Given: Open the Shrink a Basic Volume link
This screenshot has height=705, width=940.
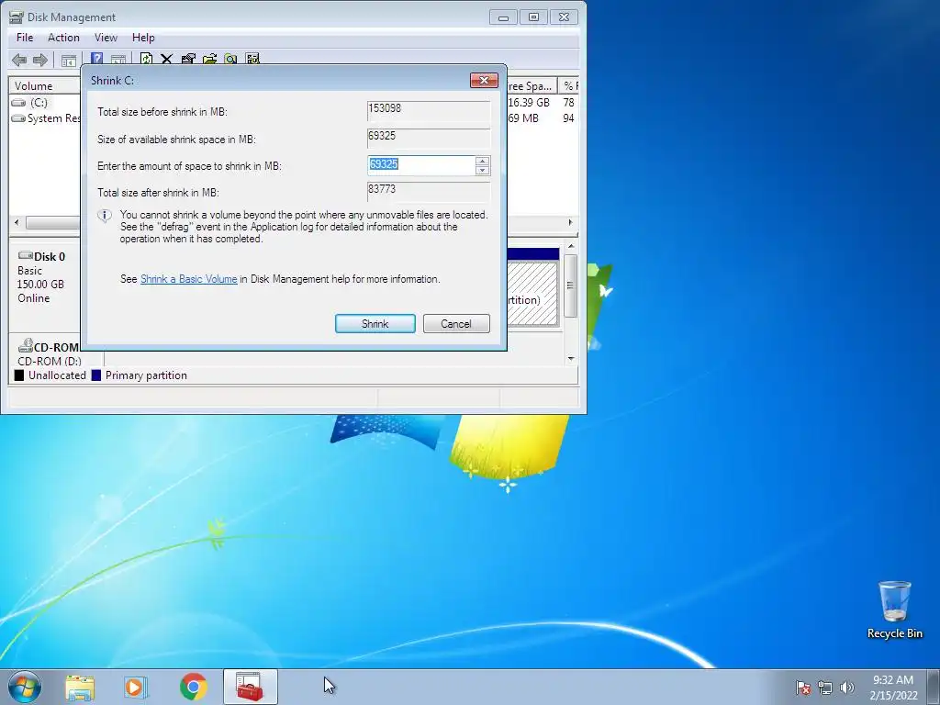Looking at the screenshot, I should (x=189, y=279).
